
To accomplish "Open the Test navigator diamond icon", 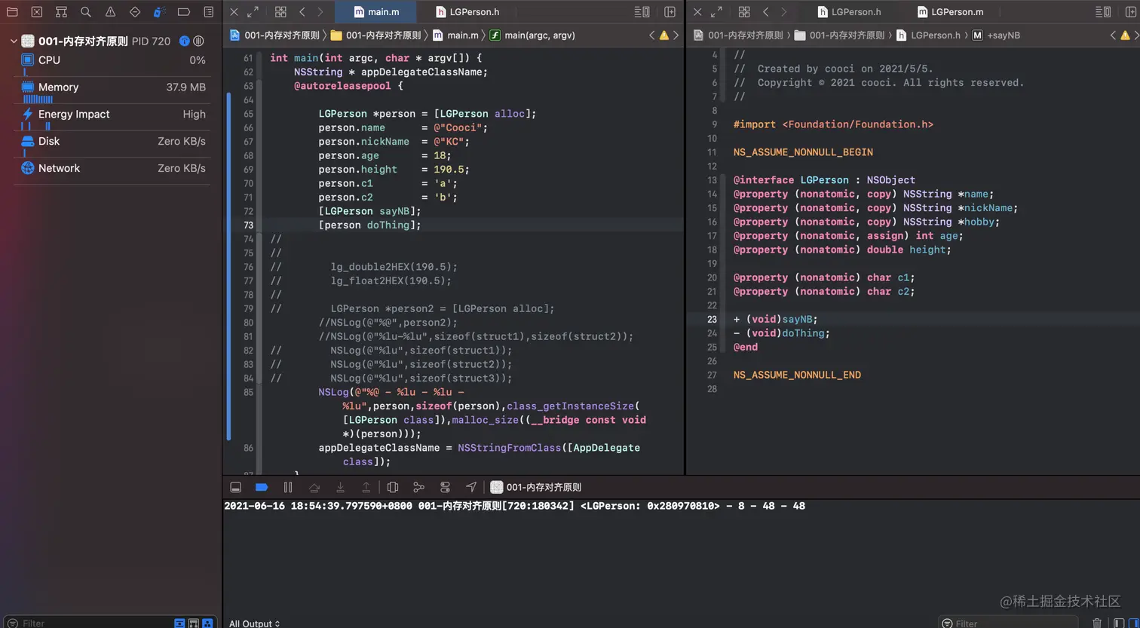I will click(x=135, y=12).
